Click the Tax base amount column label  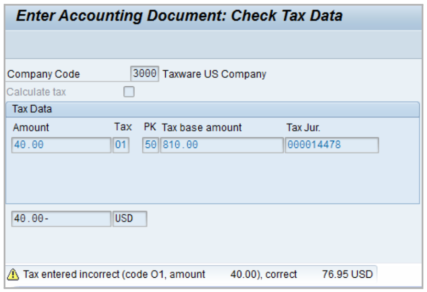pos(202,128)
